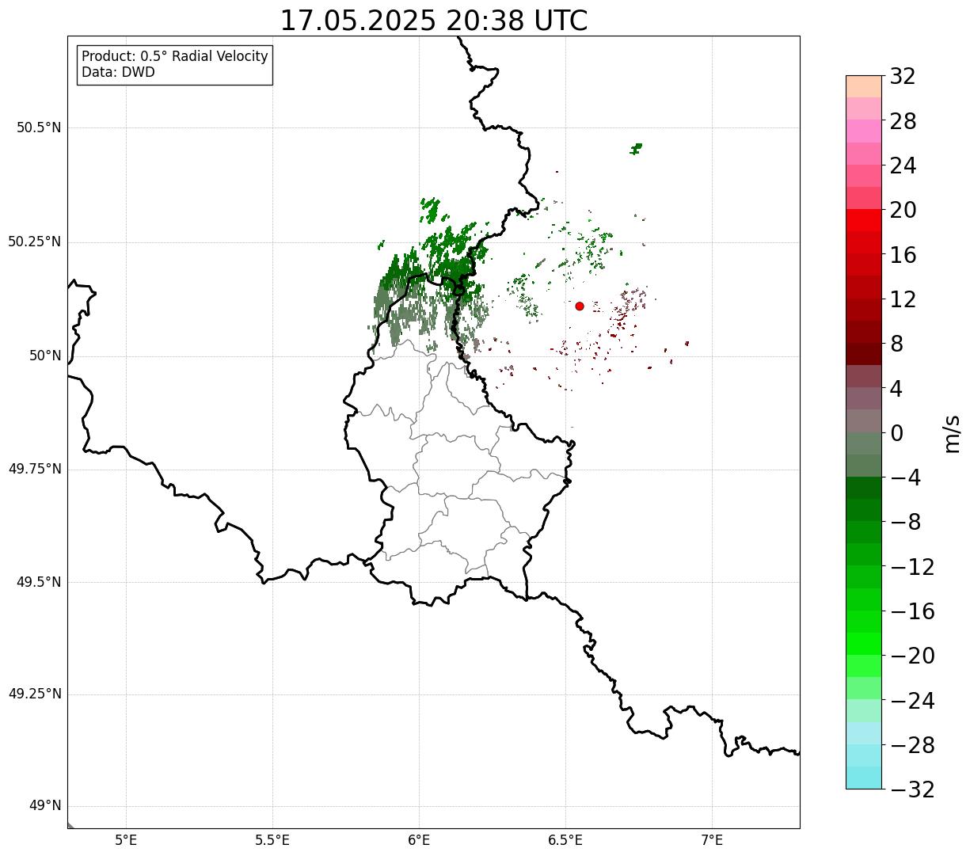Click colorbar tick value −24
This screenshot has height=856, width=970.
pos(912,701)
